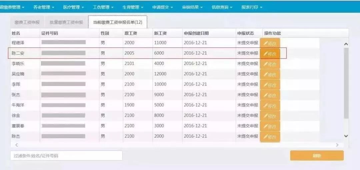Viewport: 360px width, 170px height.
Task: Switch to the 批量缴费工资申报 tab
Action: click(x=66, y=22)
